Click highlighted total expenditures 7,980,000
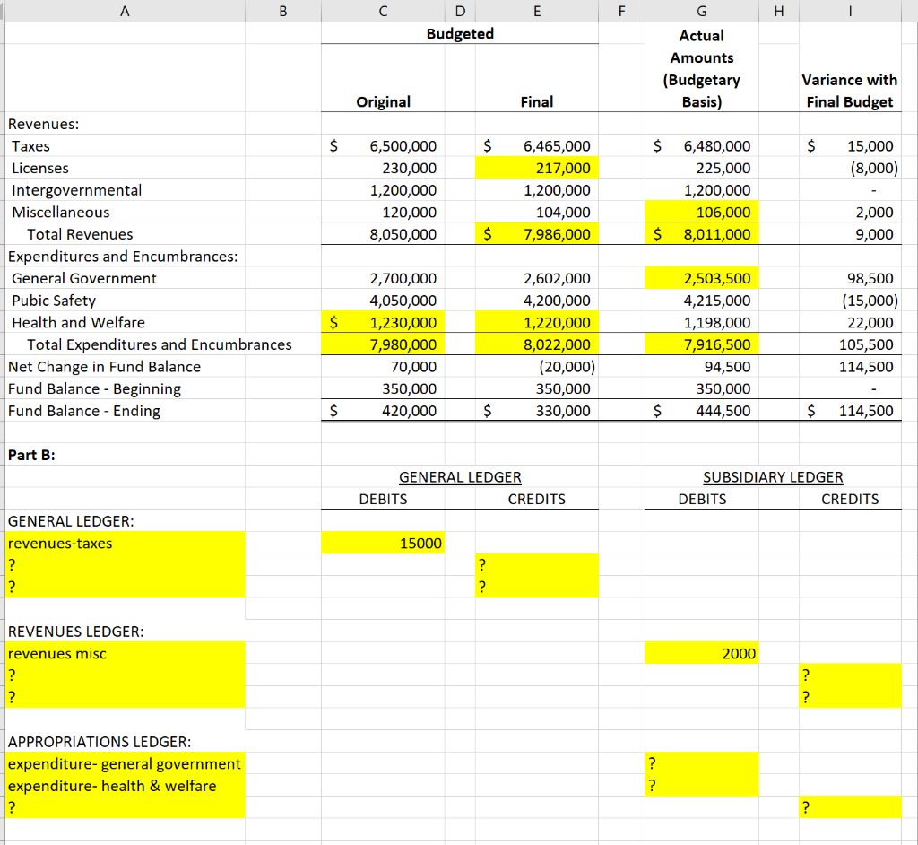 pyautogui.click(x=383, y=344)
